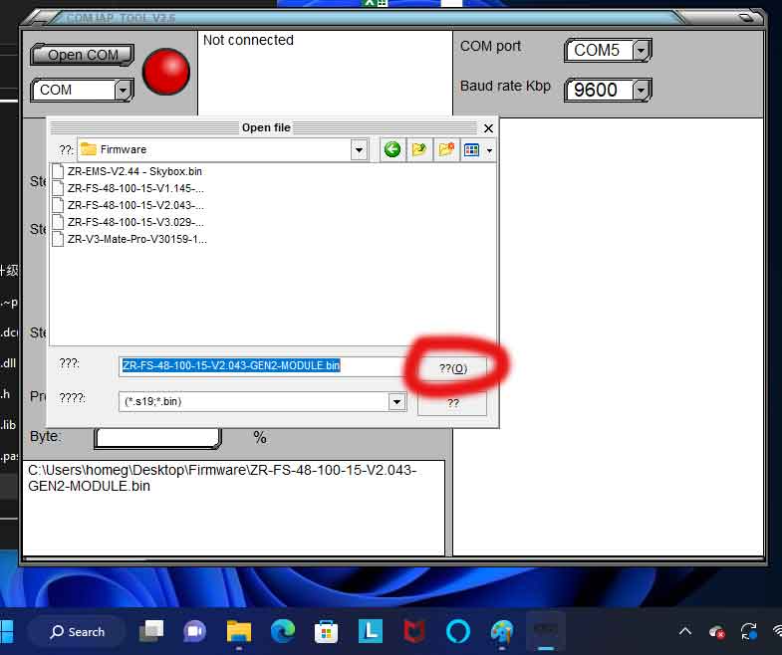
Task: Click the Not connected status text
Action: pyautogui.click(x=248, y=41)
